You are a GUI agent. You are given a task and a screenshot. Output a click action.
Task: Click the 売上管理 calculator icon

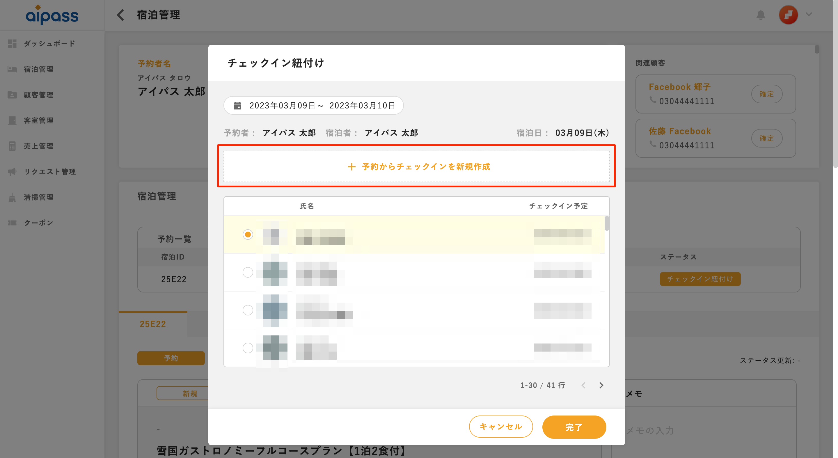tap(12, 146)
